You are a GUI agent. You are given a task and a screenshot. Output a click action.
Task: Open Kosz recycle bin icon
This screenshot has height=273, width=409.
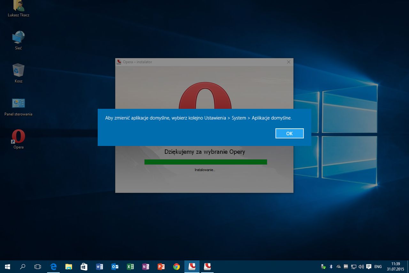pyautogui.click(x=19, y=73)
